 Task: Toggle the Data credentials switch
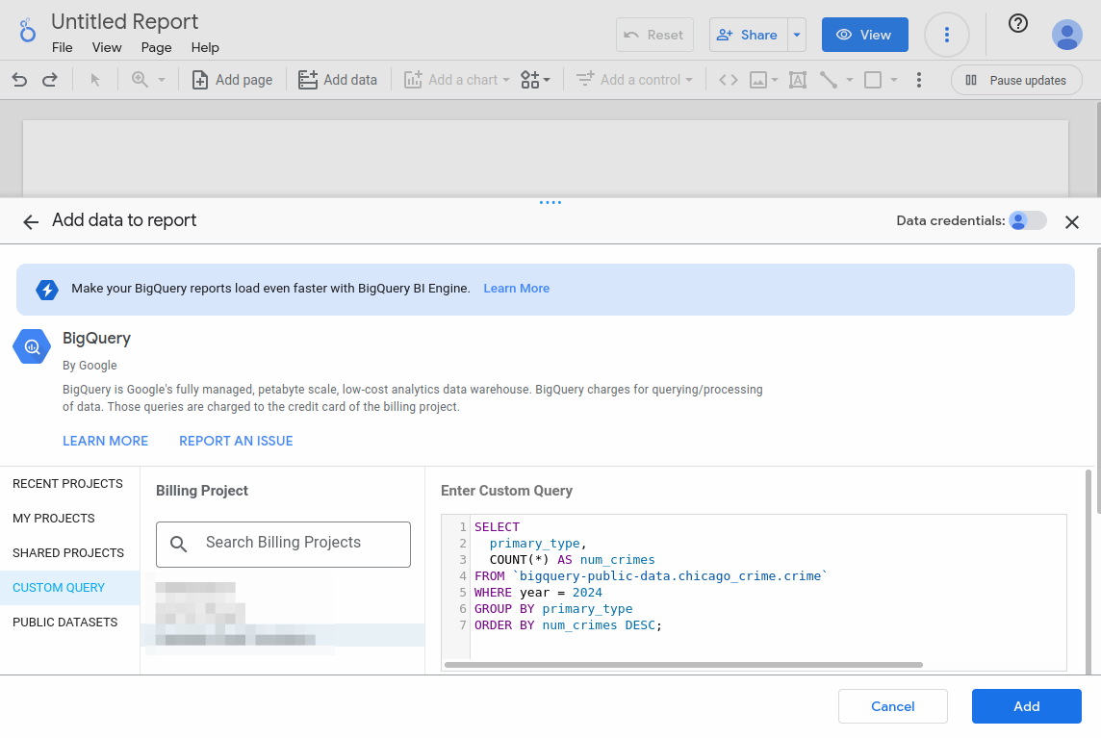click(1027, 220)
